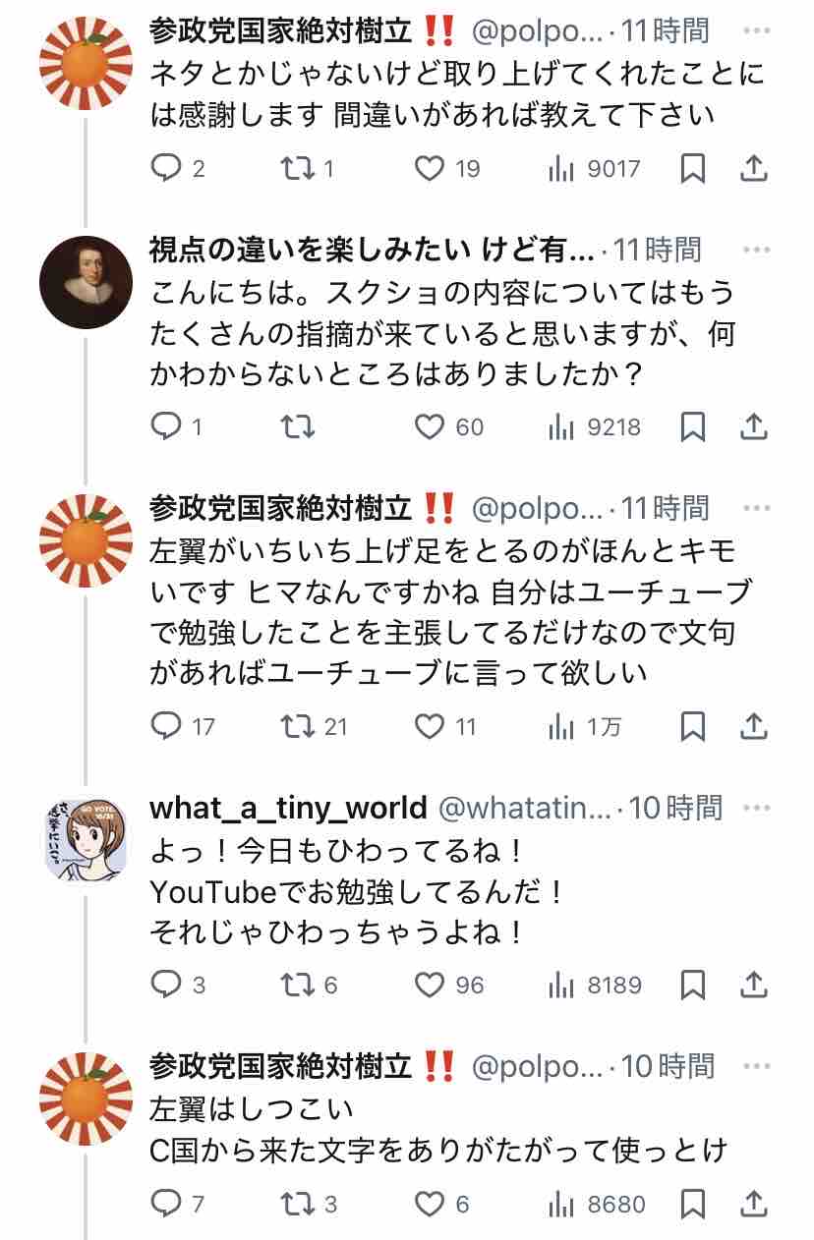
Task: View analytics showing 1万 views
Action: (x=585, y=727)
